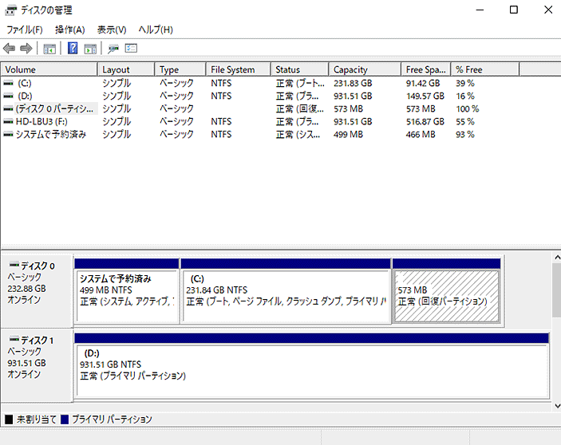561x445 pixels.
Task: Click the ディスク 1 disk icon in lower pane
Action: pos(14,339)
